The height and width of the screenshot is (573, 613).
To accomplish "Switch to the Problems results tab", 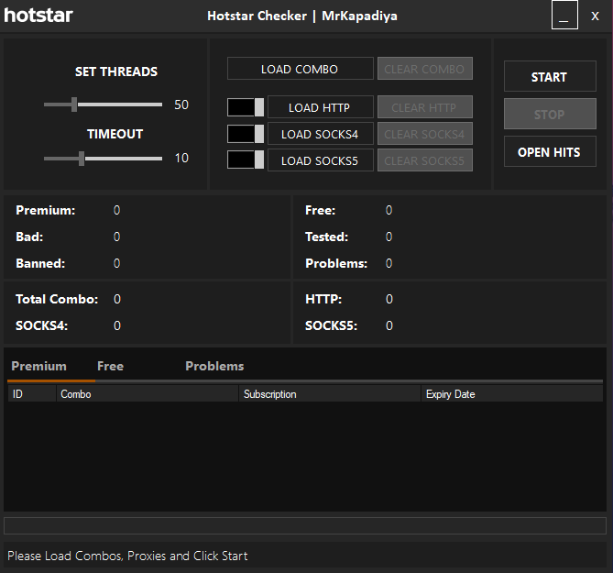I will coord(214,366).
